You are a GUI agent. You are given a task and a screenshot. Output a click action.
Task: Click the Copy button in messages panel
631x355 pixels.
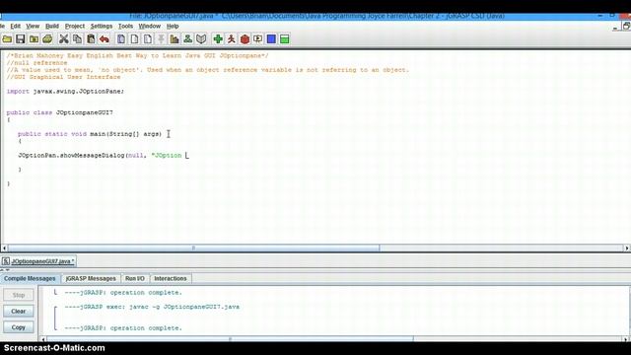19,327
